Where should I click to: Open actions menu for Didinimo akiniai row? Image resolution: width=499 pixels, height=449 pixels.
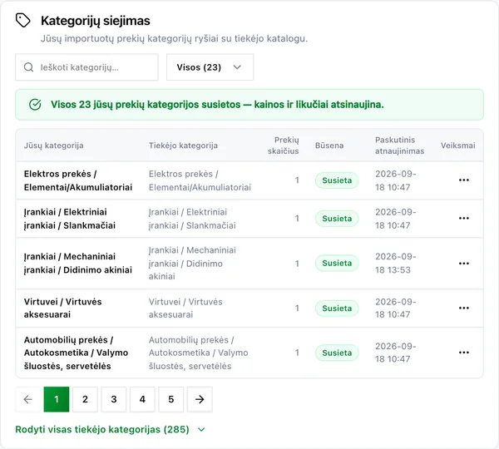(x=464, y=264)
